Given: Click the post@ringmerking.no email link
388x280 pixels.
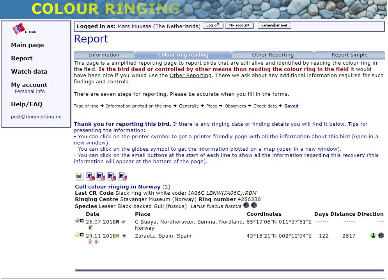Looking at the screenshot, I should pos(36,117).
